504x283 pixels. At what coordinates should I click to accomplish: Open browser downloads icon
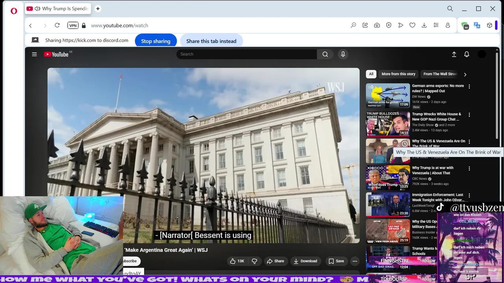tap(424, 25)
